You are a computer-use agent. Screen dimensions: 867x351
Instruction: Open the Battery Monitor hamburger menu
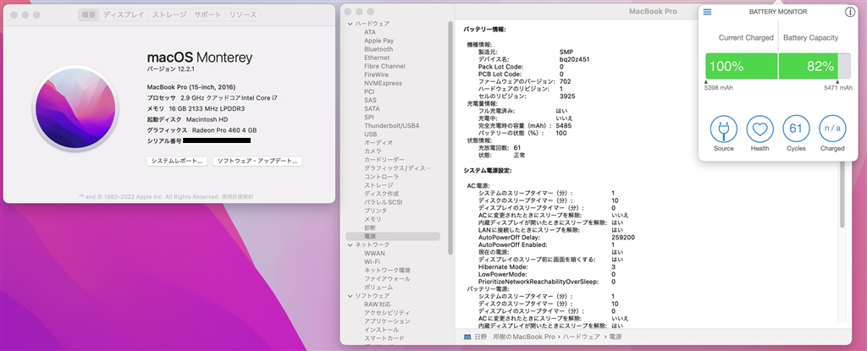click(708, 12)
